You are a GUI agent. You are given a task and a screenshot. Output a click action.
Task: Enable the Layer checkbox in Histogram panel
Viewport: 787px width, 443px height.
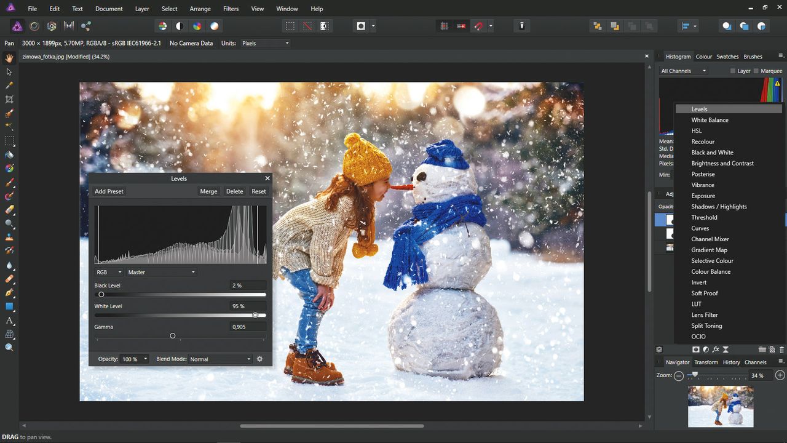(x=733, y=71)
